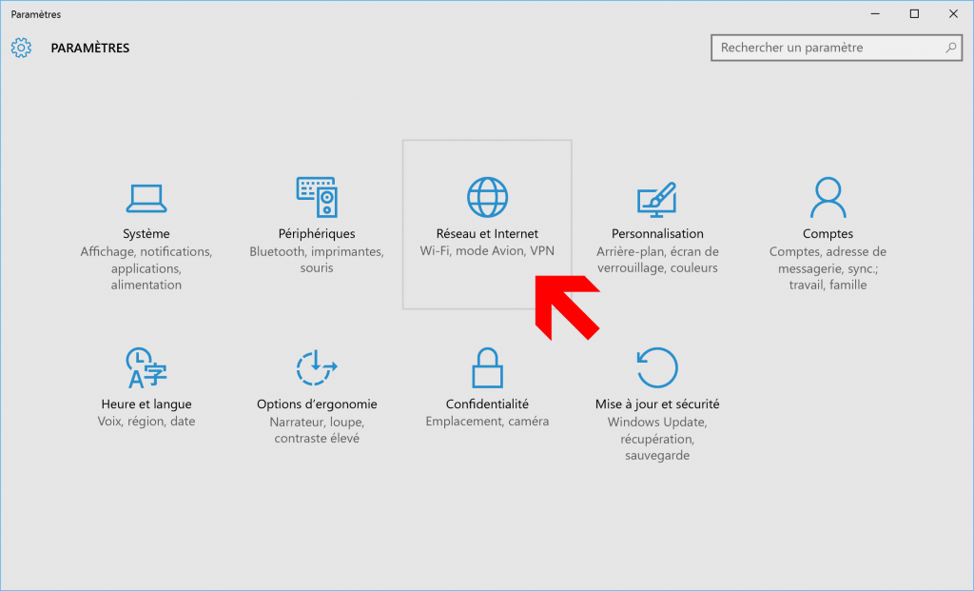Open Options d'ergonomie dashed clock icon
Image resolution: width=974 pixels, height=591 pixels.
317,367
